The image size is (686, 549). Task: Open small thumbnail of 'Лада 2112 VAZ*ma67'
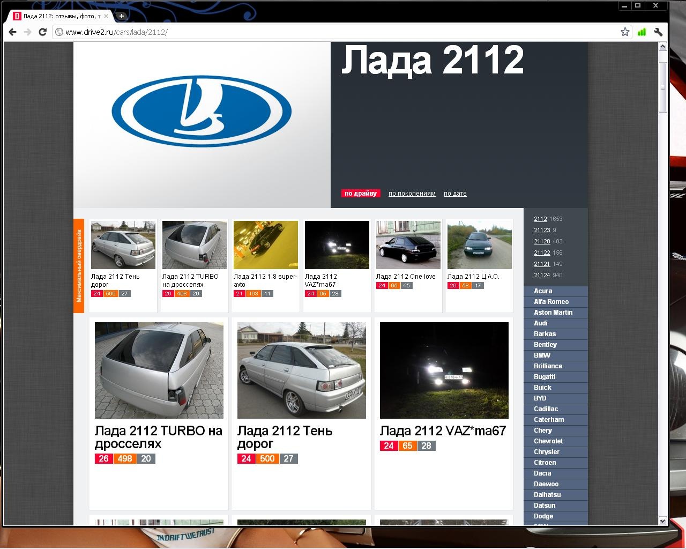pos(337,245)
